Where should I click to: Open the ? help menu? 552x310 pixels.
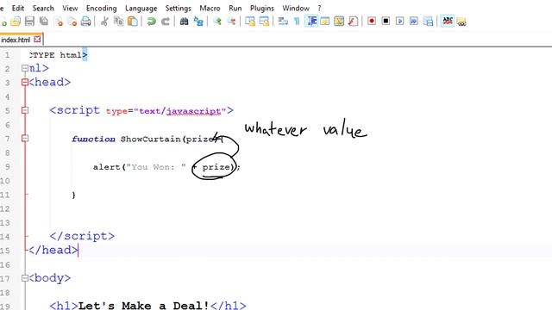[319, 8]
